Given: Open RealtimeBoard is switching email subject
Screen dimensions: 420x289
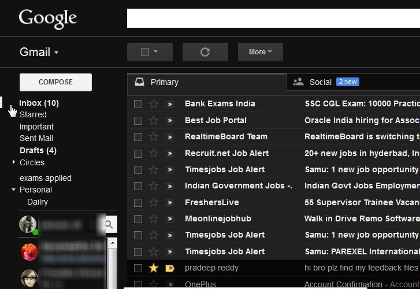Looking at the screenshot, I should click(x=362, y=137).
